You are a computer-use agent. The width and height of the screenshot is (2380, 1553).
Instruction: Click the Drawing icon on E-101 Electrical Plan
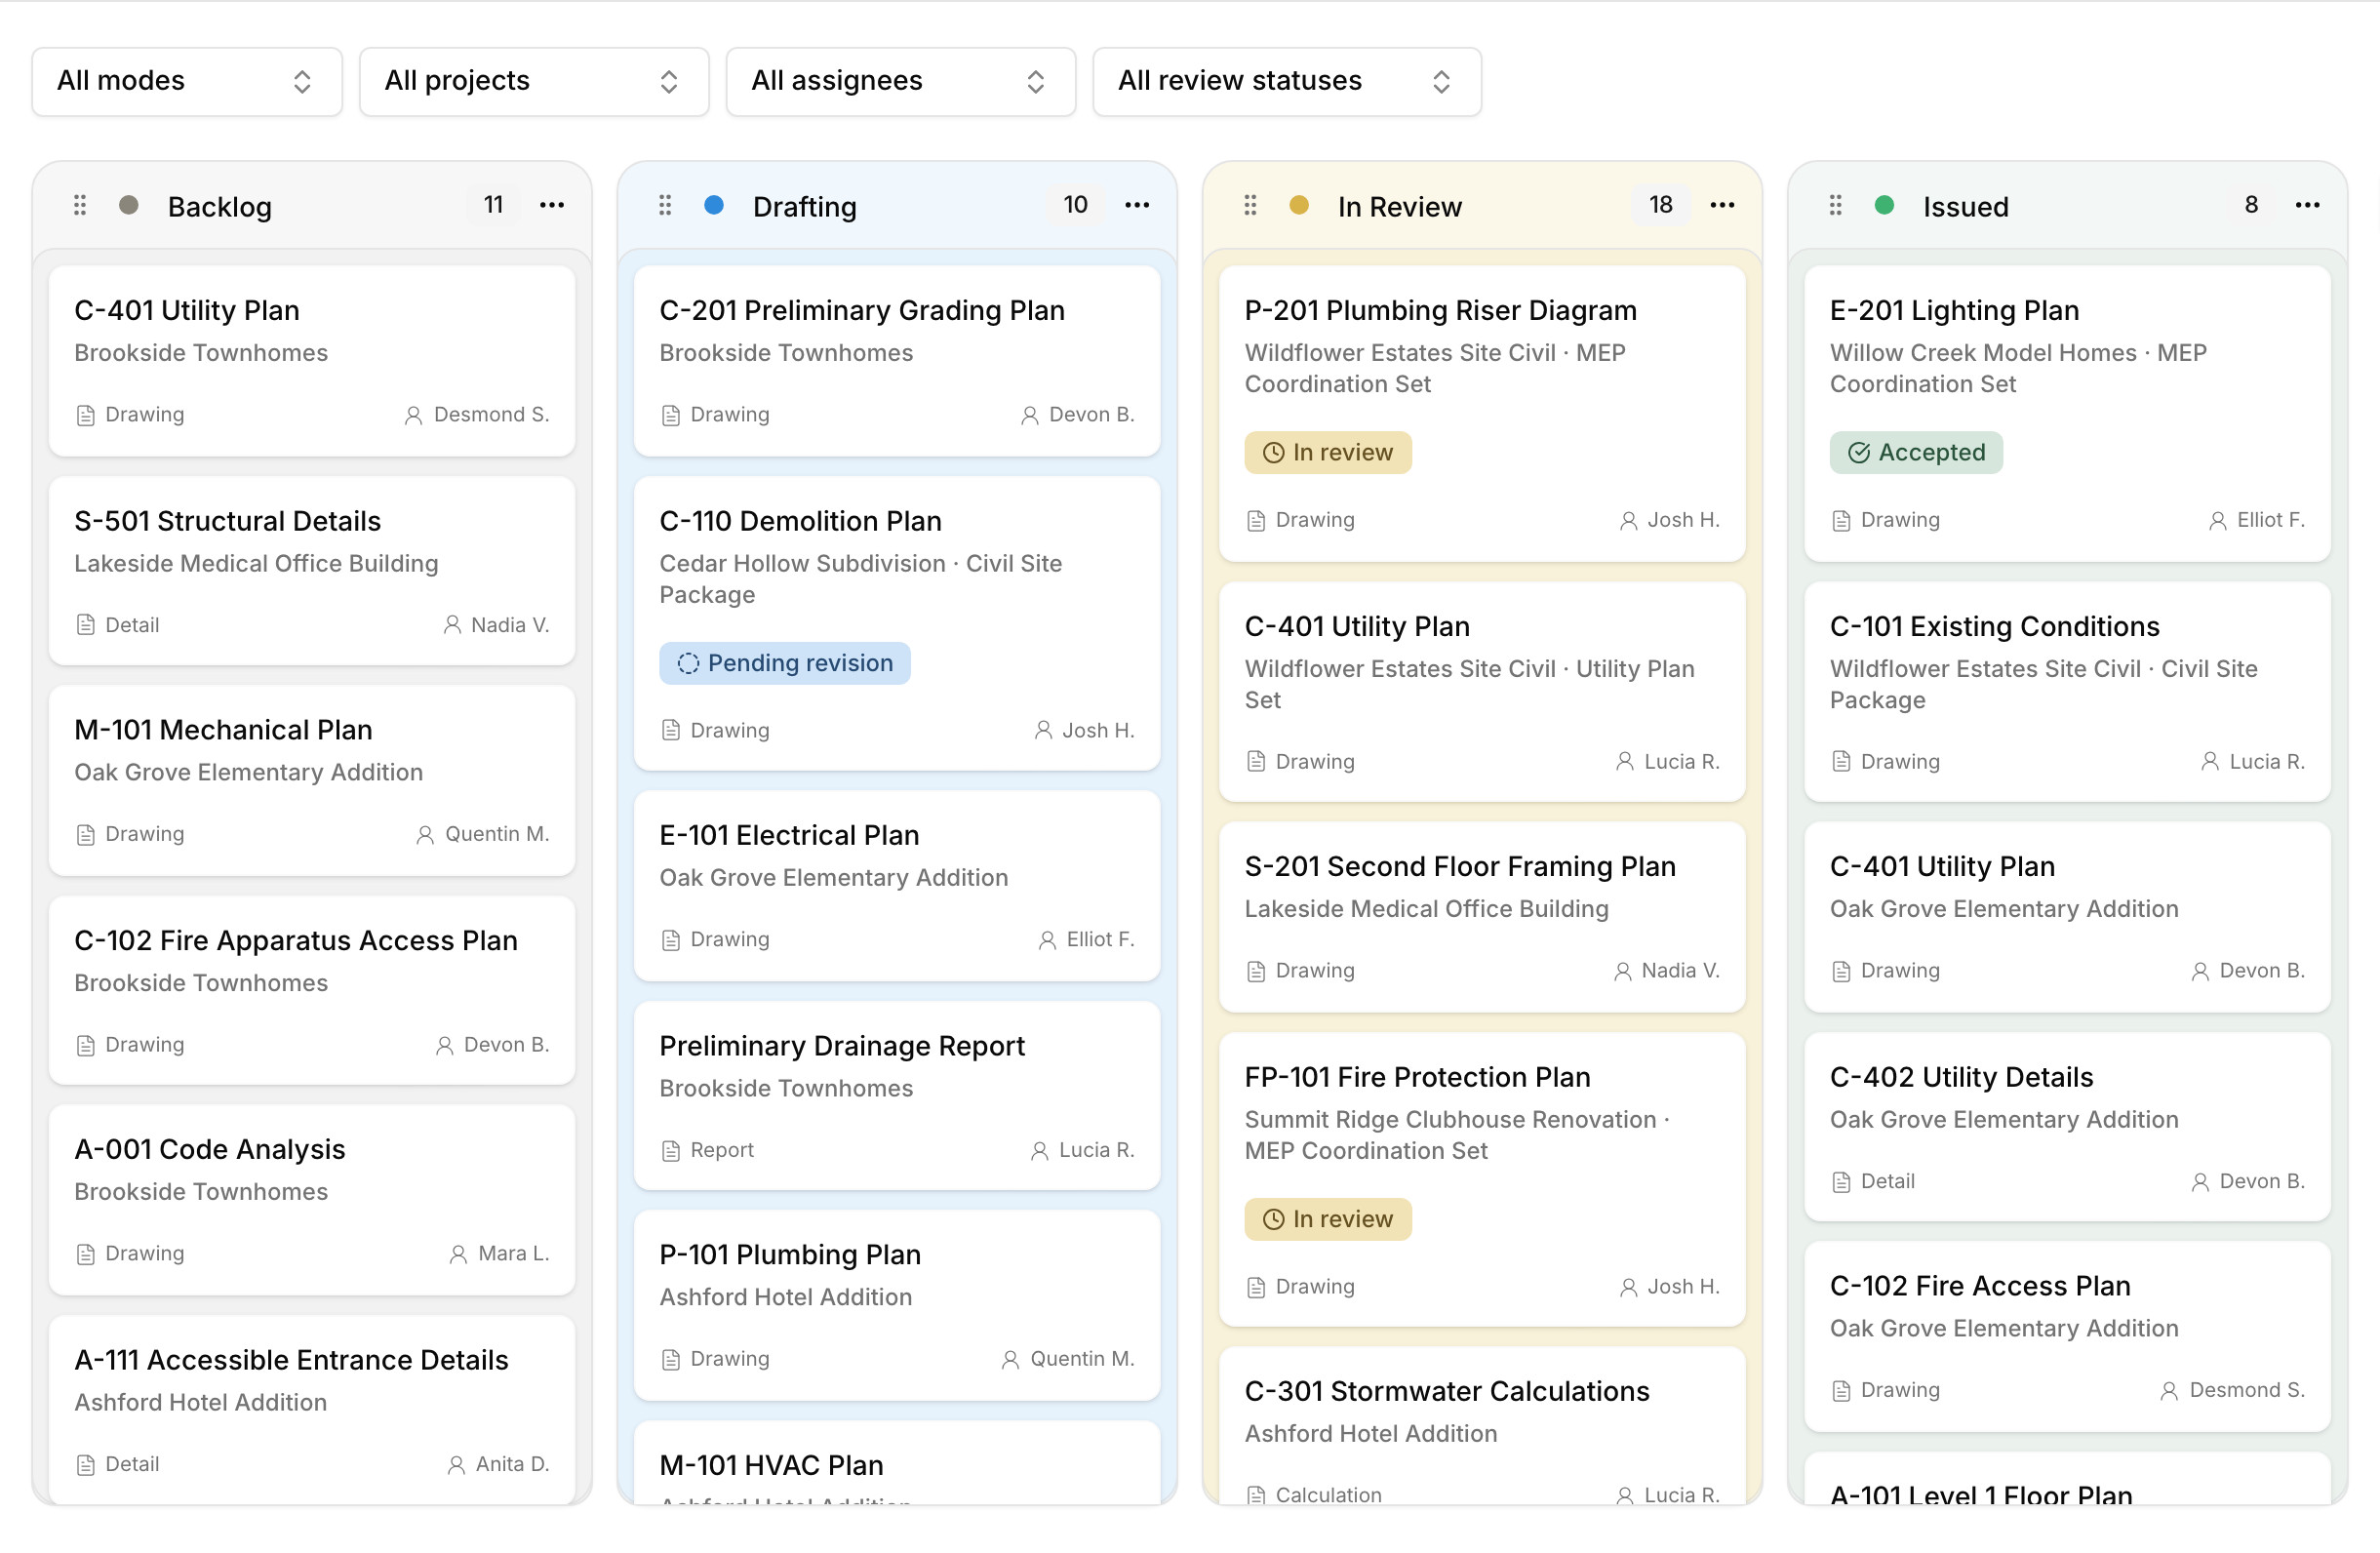671,940
